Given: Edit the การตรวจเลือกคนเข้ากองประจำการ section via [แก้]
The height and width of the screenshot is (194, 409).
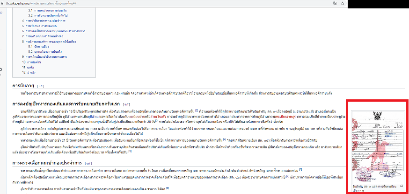Looking at the screenshot, I should 88,163.
